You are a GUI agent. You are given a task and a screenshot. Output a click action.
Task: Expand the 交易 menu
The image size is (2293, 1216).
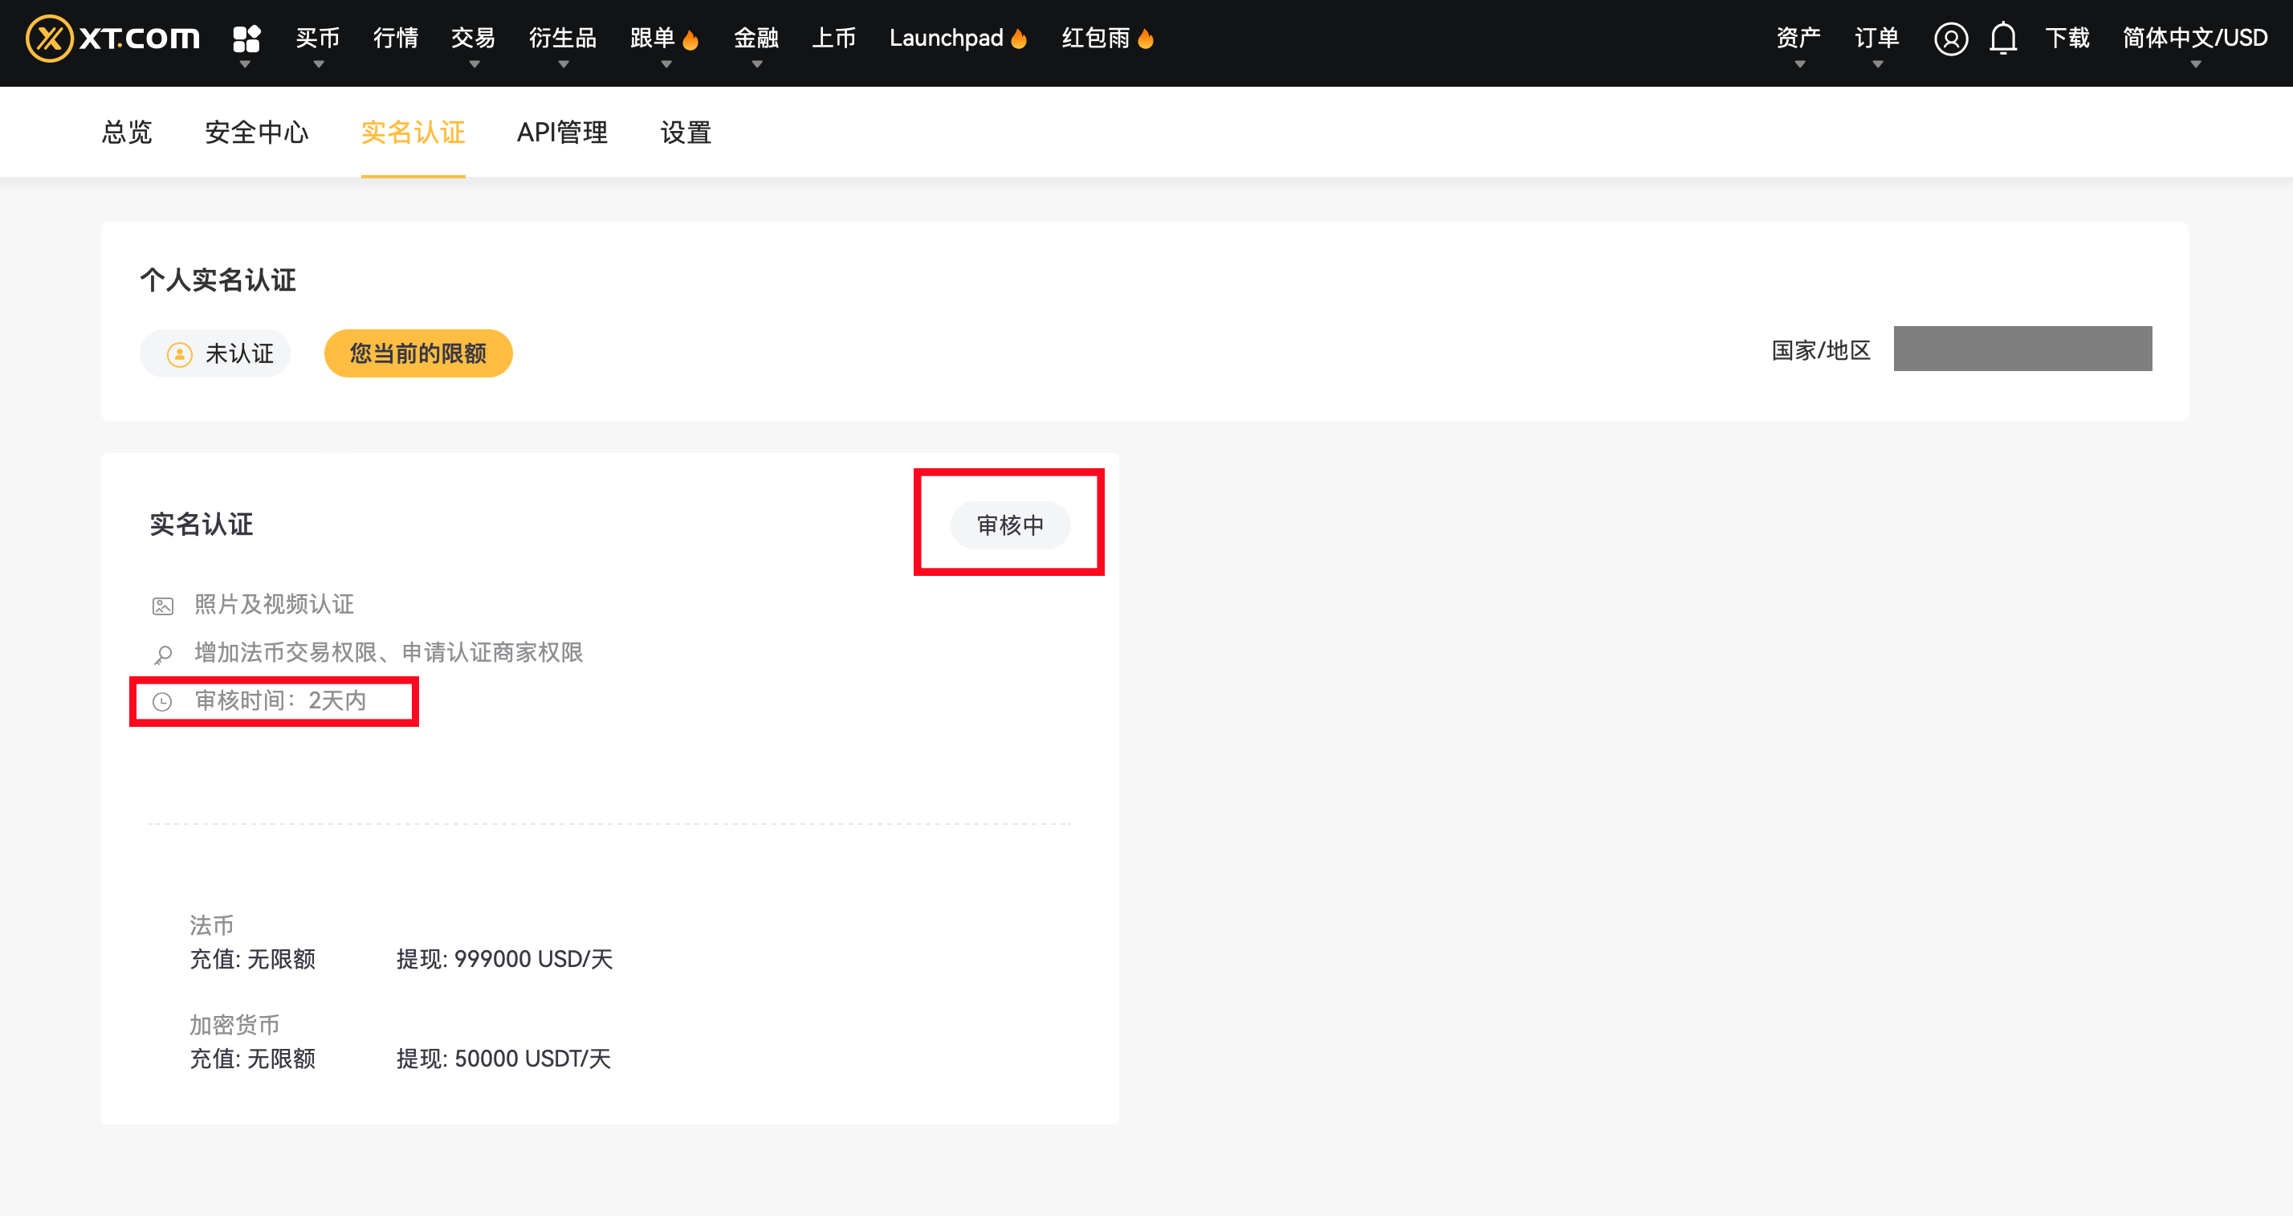[474, 39]
